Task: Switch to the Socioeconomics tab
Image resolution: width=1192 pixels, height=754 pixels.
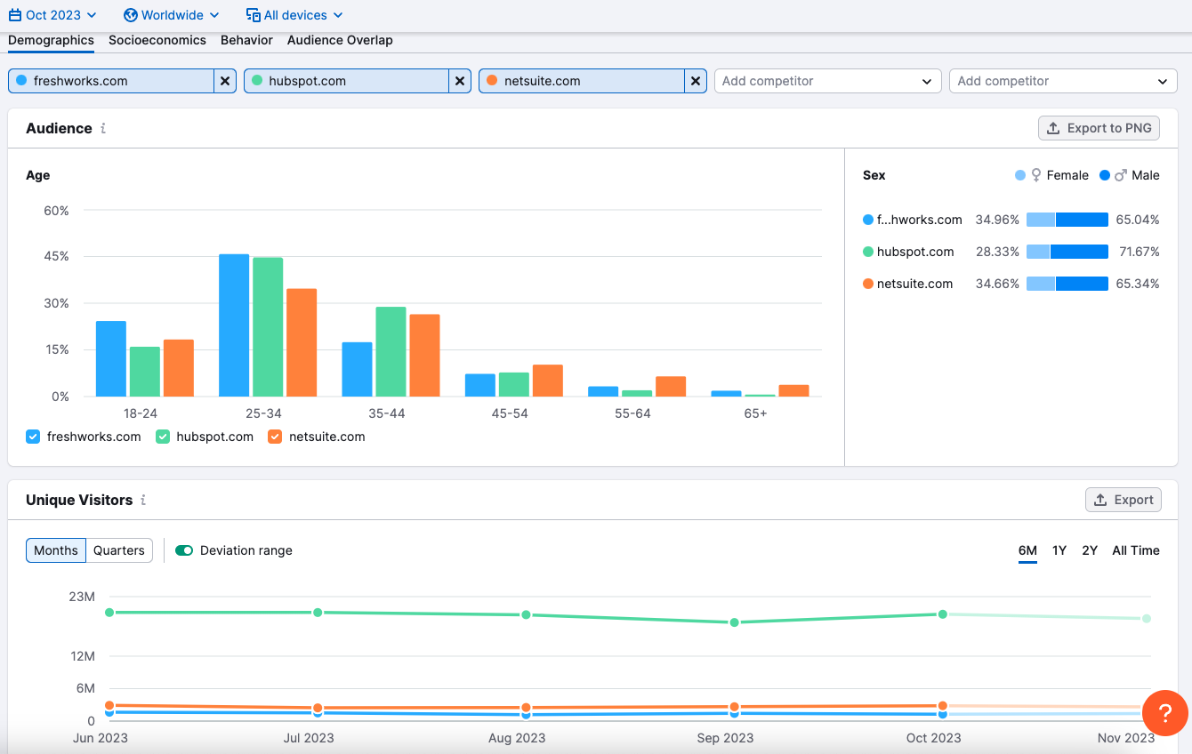Action: pyautogui.click(x=157, y=40)
